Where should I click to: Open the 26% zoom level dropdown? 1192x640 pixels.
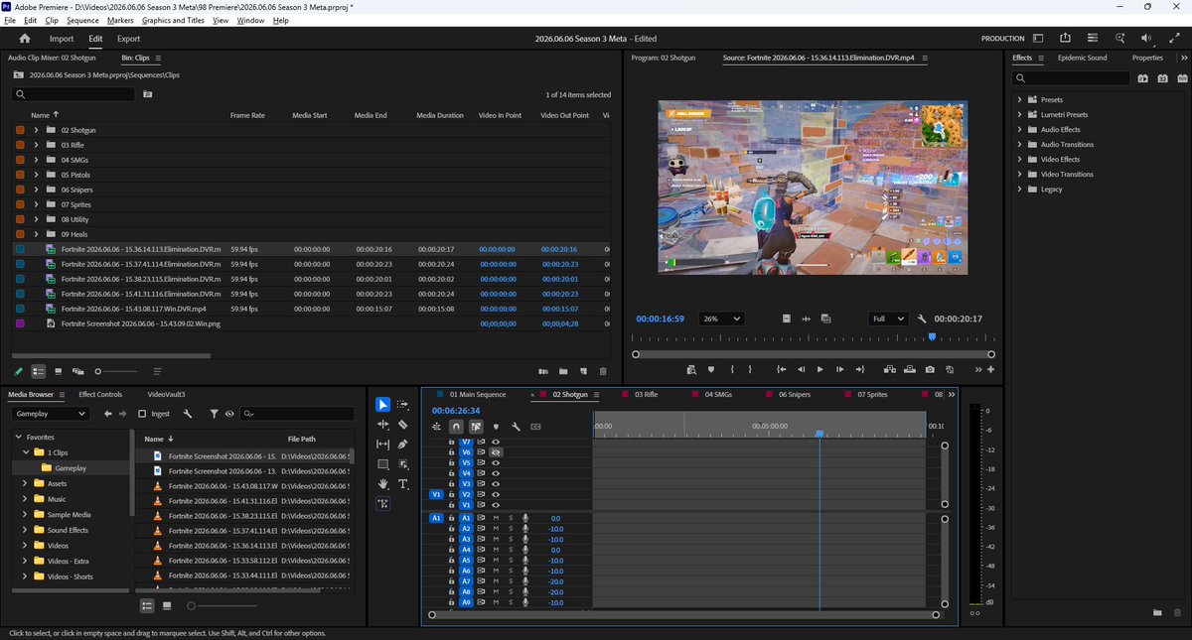[722, 319]
